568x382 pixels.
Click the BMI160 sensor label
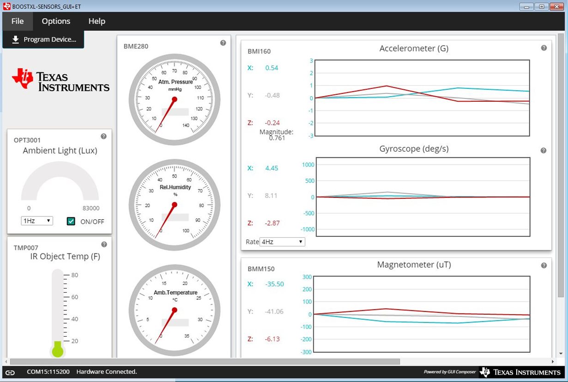(x=259, y=51)
